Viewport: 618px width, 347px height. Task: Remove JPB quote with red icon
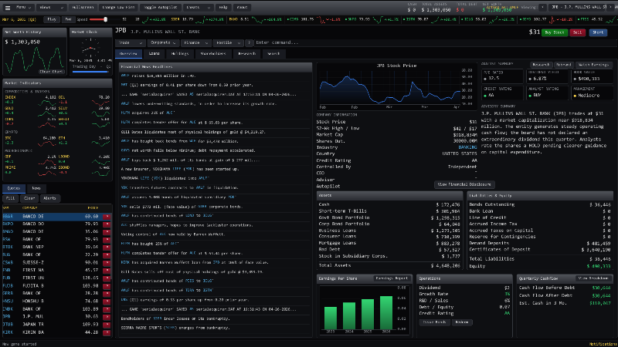click(x=107, y=317)
